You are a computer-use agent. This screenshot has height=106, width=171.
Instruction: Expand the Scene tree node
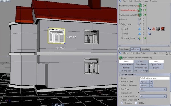click(119, 20)
